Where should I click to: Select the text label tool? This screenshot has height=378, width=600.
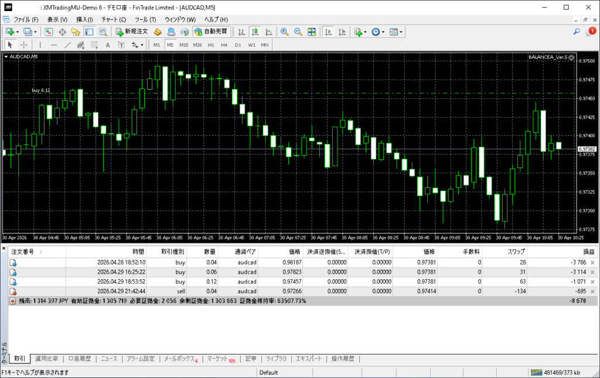tap(107, 44)
